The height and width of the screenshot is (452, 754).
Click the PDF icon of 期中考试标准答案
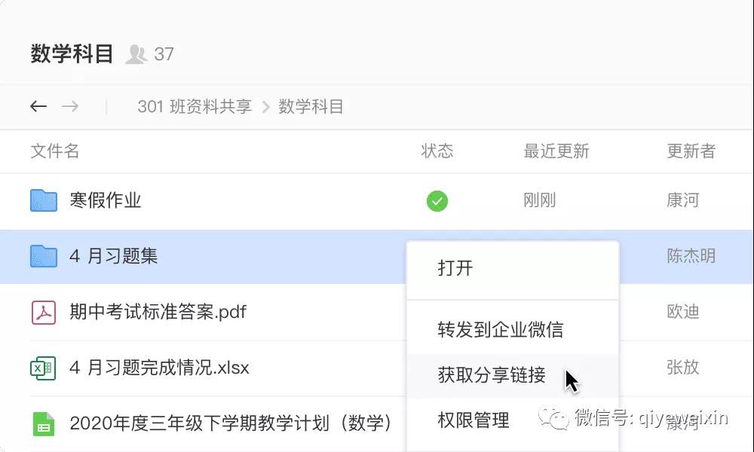[x=44, y=312]
